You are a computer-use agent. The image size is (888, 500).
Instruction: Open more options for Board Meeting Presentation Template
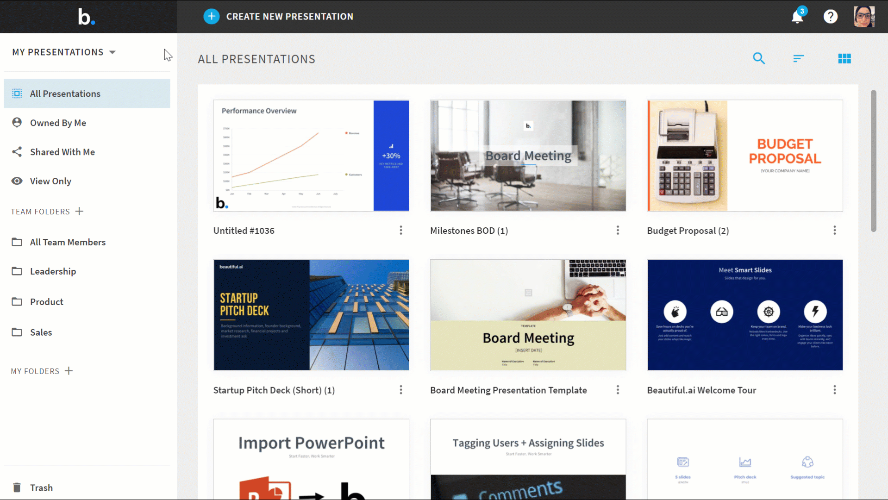click(x=618, y=390)
